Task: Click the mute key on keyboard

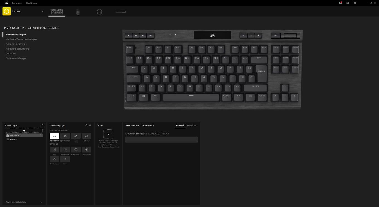Action: point(276,36)
